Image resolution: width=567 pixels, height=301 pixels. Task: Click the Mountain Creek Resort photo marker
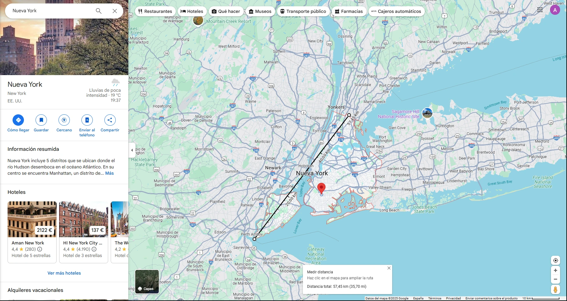pyautogui.click(x=198, y=20)
